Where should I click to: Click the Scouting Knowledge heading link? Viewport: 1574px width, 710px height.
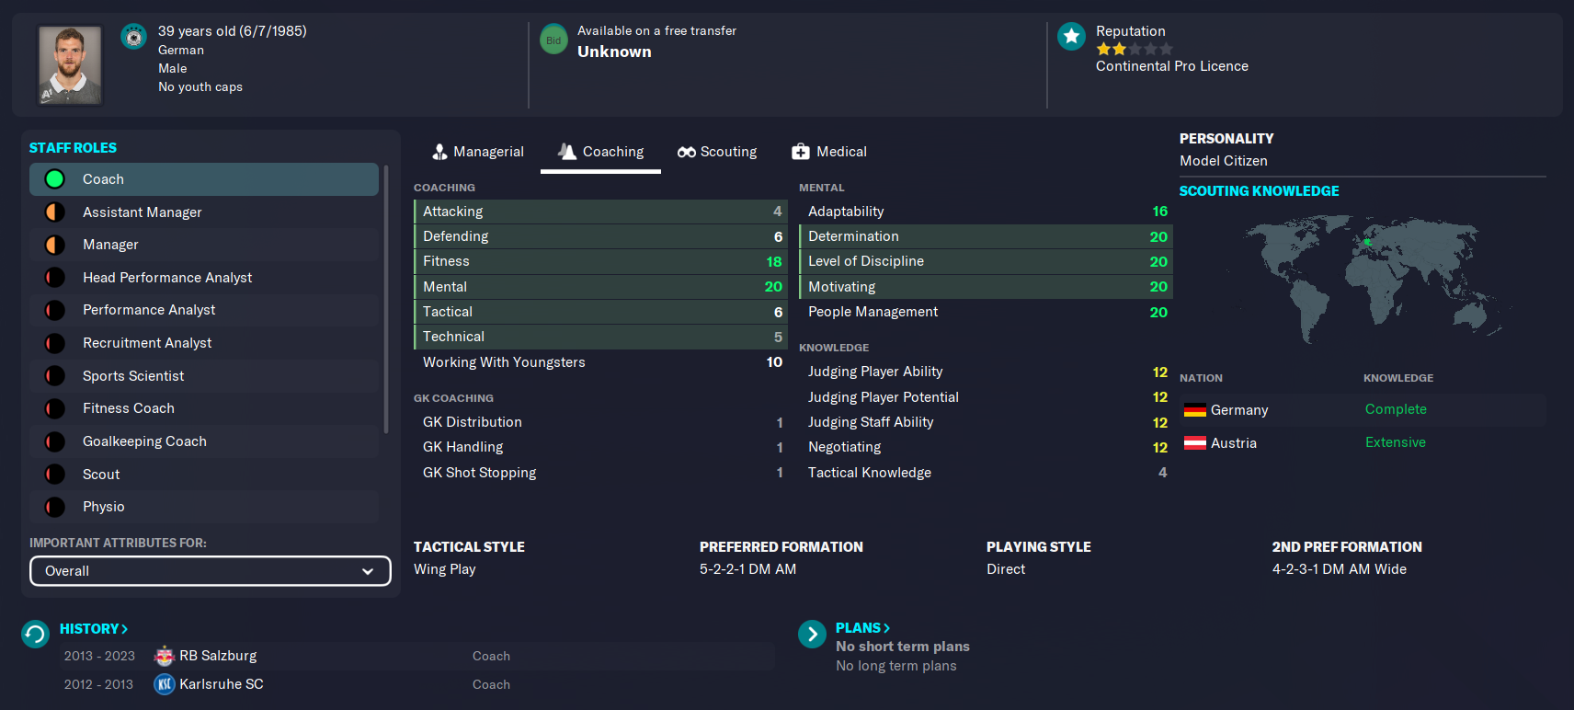point(1259,191)
